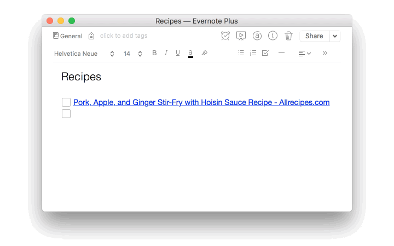Open the font size 14 dropdown

click(x=132, y=54)
